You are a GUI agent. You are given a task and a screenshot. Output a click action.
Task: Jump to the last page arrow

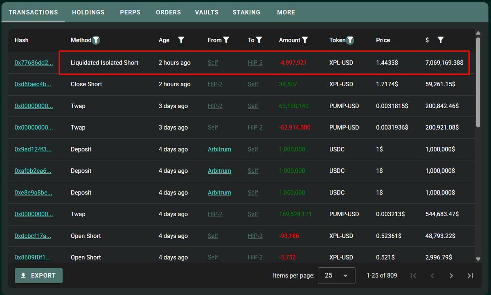[x=471, y=276]
